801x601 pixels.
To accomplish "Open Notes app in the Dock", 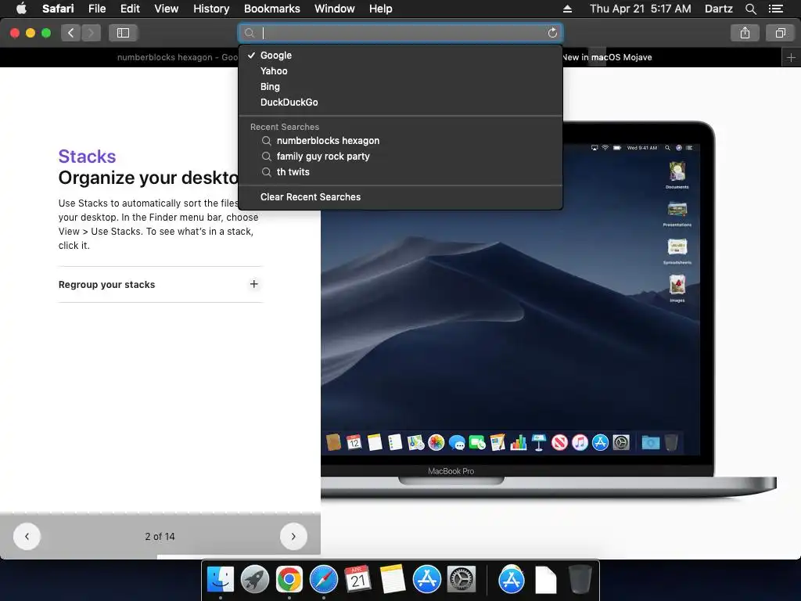I will pyautogui.click(x=393, y=580).
